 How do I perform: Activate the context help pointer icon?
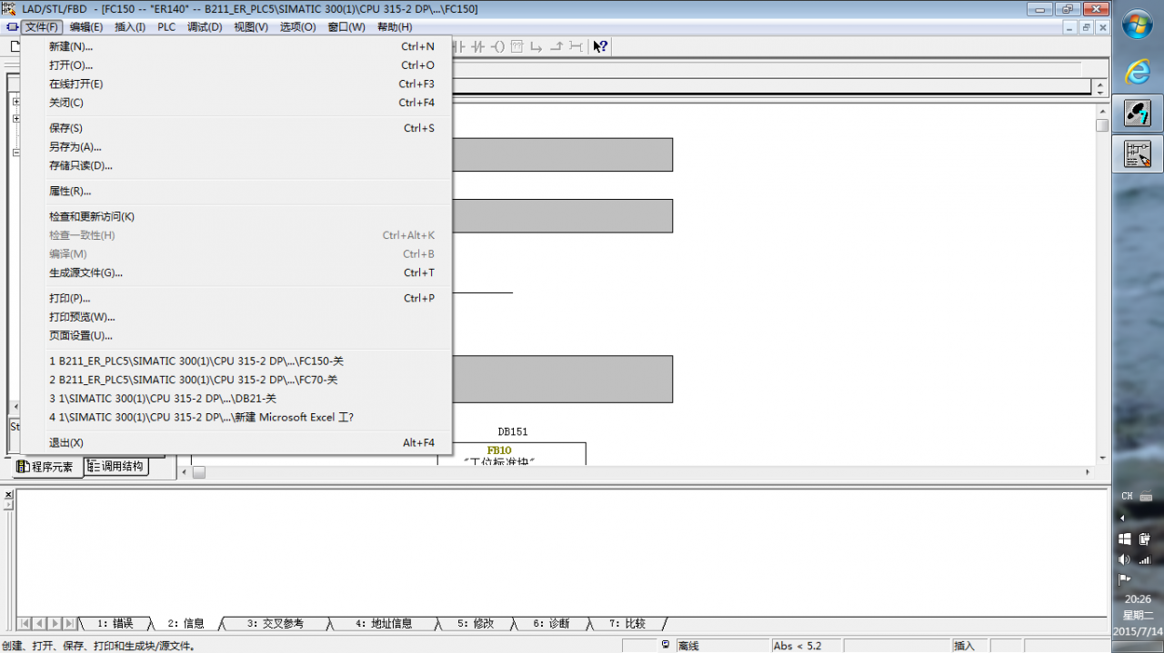(600, 46)
